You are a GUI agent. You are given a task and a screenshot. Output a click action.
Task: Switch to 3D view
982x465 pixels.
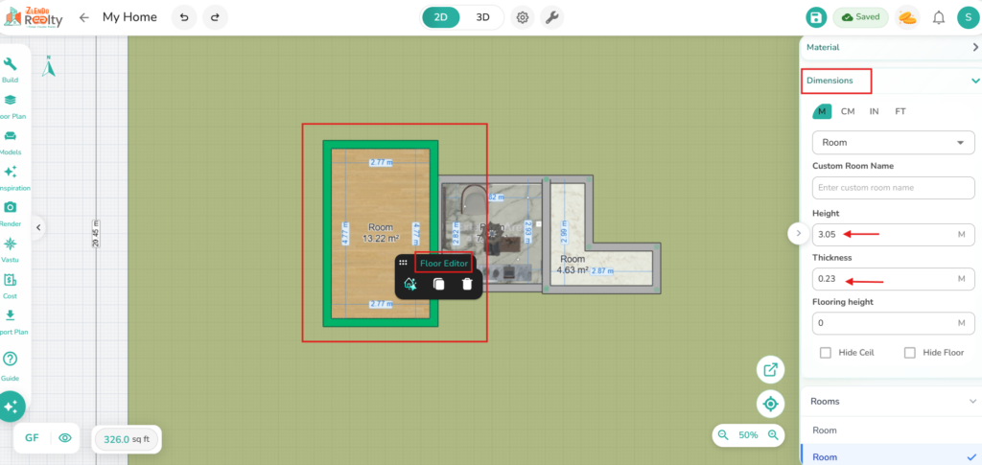click(x=483, y=17)
